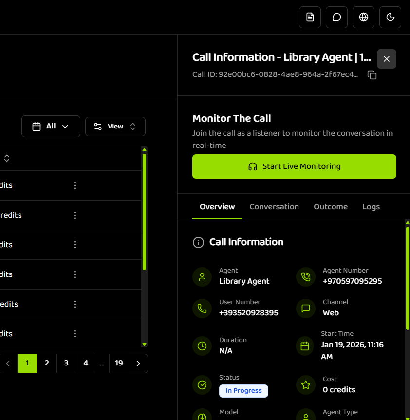
Task: Open the documents panel icon
Action: click(x=310, y=17)
